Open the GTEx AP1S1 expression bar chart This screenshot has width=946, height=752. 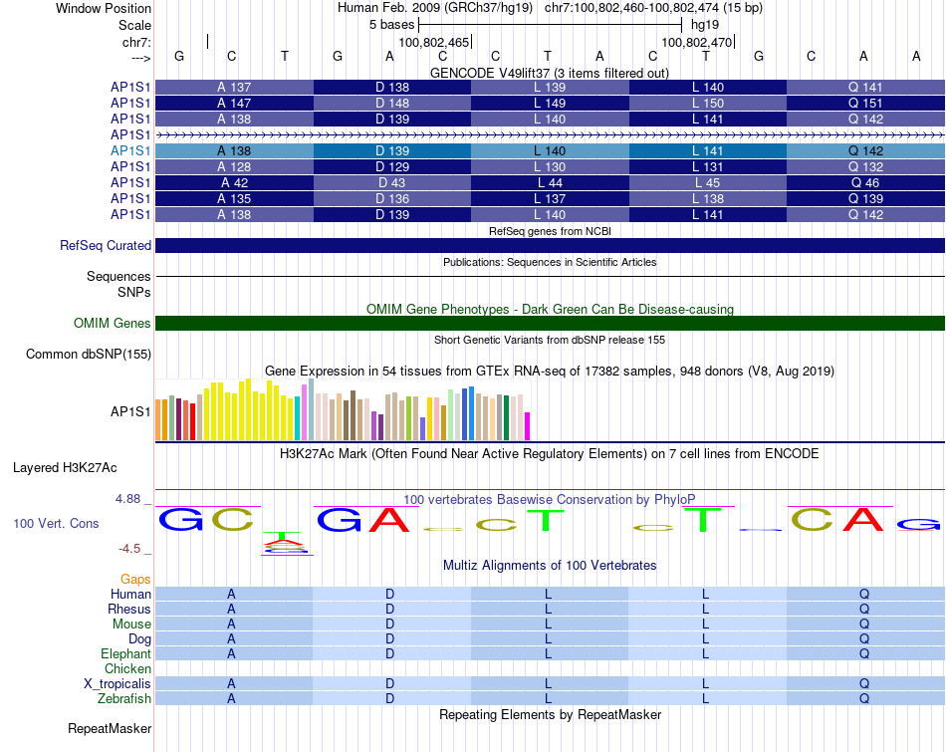coord(343,409)
